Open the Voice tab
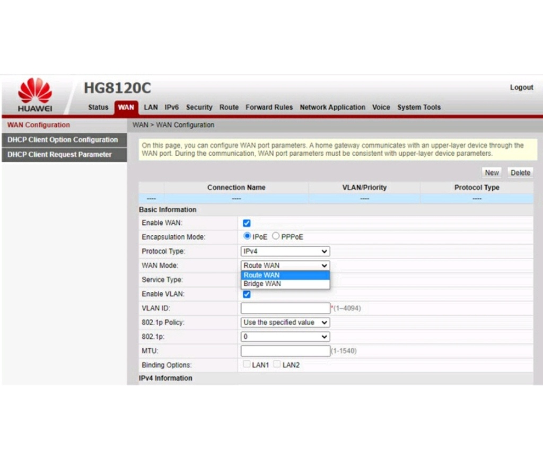 tap(381, 107)
